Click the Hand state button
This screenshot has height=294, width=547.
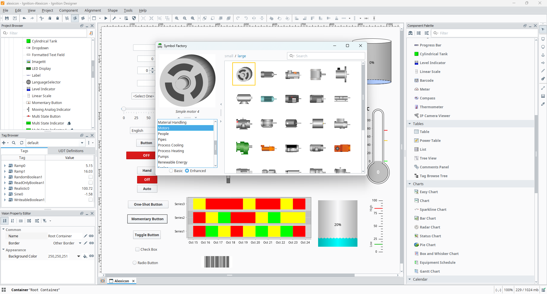147,170
